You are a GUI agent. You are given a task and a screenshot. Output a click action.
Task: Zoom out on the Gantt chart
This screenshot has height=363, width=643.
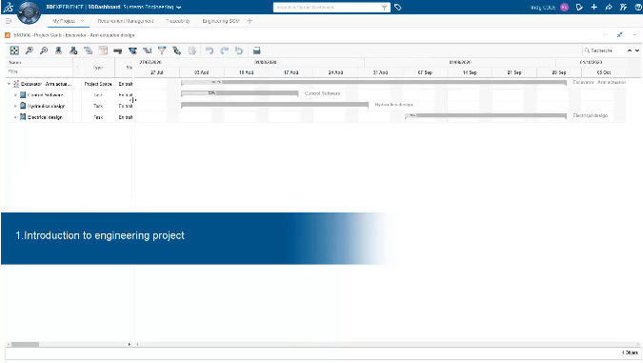pos(44,50)
